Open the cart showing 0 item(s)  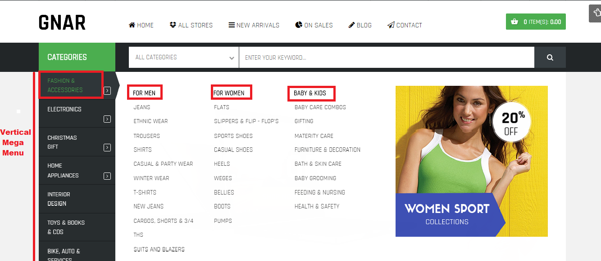pyautogui.click(x=536, y=22)
